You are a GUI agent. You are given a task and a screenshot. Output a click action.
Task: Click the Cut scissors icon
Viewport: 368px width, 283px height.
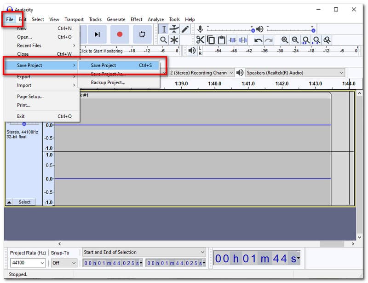coord(200,40)
